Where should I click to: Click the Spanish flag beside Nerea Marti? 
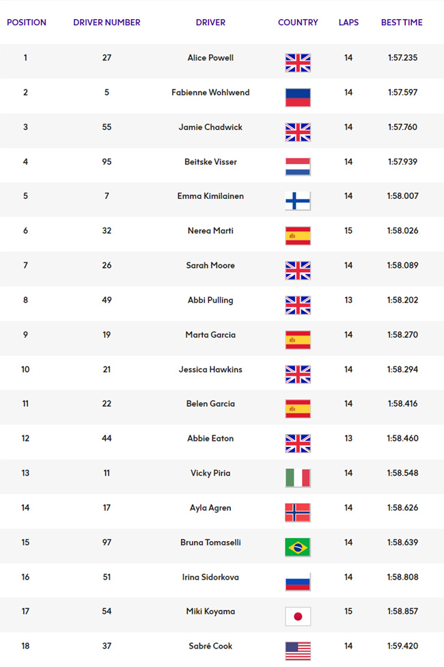tap(298, 236)
